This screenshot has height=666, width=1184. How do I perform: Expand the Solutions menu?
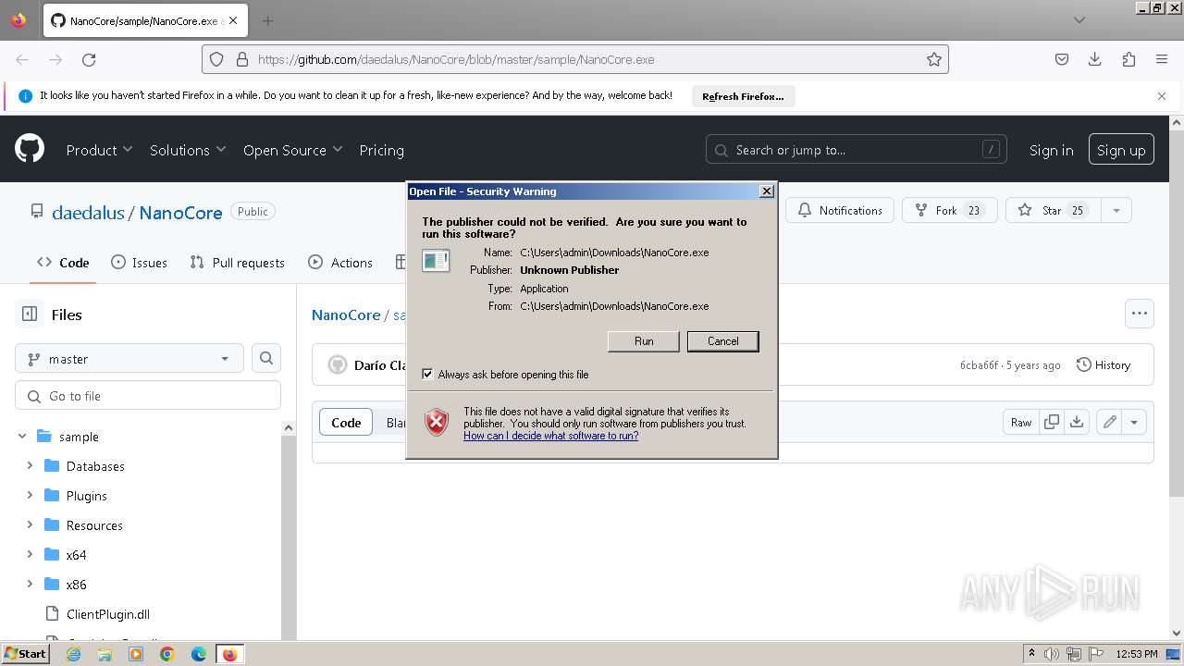(188, 150)
